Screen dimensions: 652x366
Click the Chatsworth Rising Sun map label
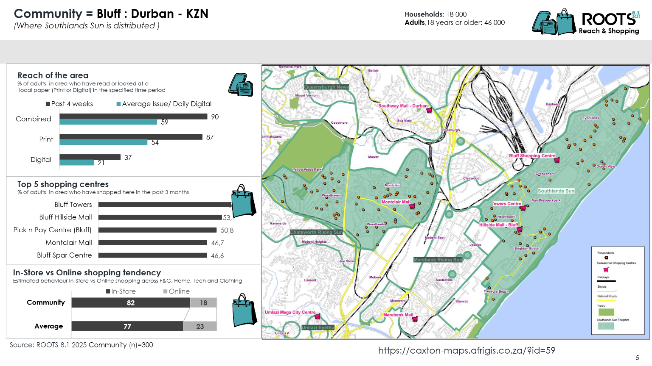pos(316,232)
